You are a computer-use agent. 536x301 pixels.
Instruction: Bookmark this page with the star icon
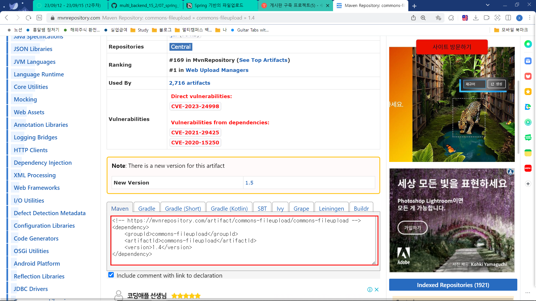pos(438,18)
